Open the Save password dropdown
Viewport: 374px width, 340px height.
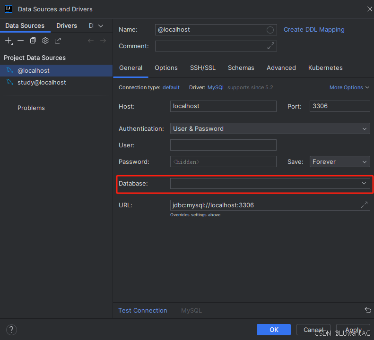[339, 162]
